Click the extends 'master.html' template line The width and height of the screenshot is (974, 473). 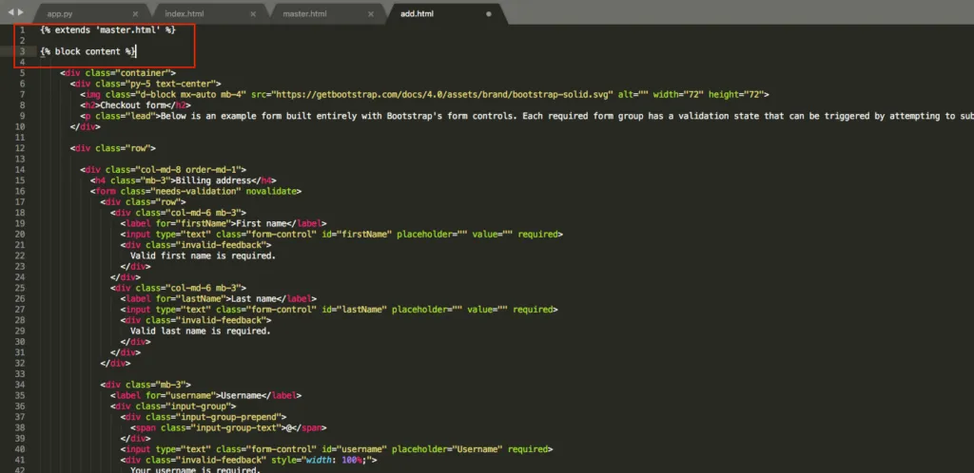pyautogui.click(x=107, y=29)
